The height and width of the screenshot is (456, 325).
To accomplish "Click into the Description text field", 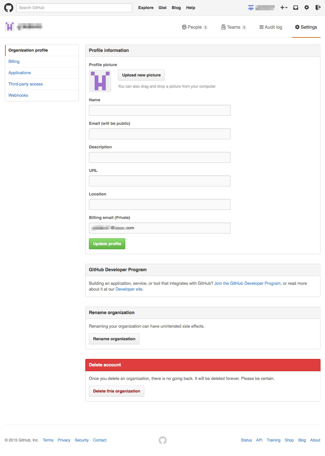I will [159, 157].
